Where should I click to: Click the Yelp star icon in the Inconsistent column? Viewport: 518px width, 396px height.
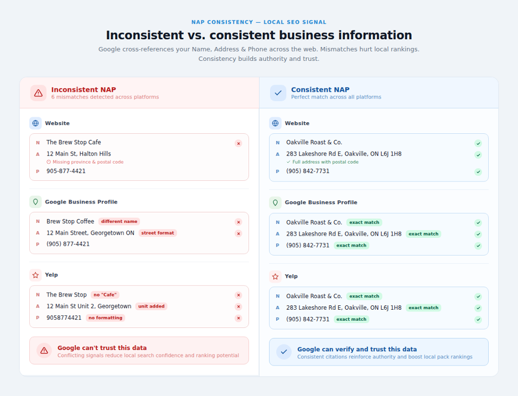(35, 275)
